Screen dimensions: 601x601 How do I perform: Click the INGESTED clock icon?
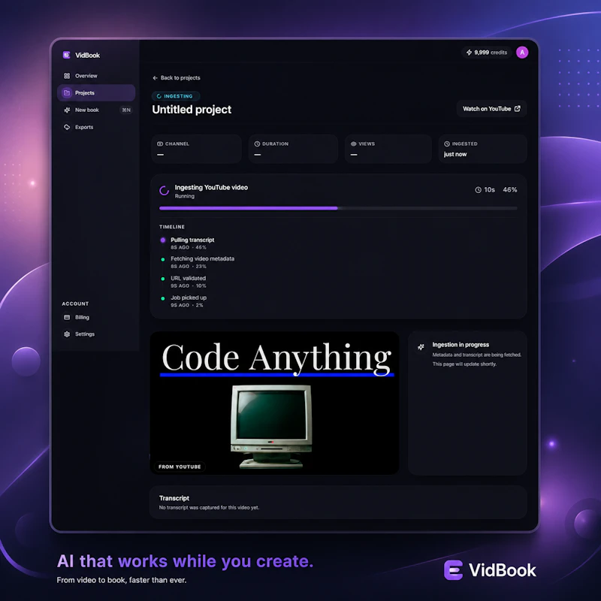point(447,143)
